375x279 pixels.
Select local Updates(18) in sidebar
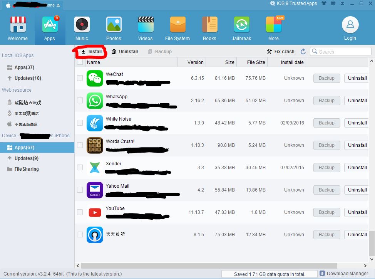coord(37,78)
